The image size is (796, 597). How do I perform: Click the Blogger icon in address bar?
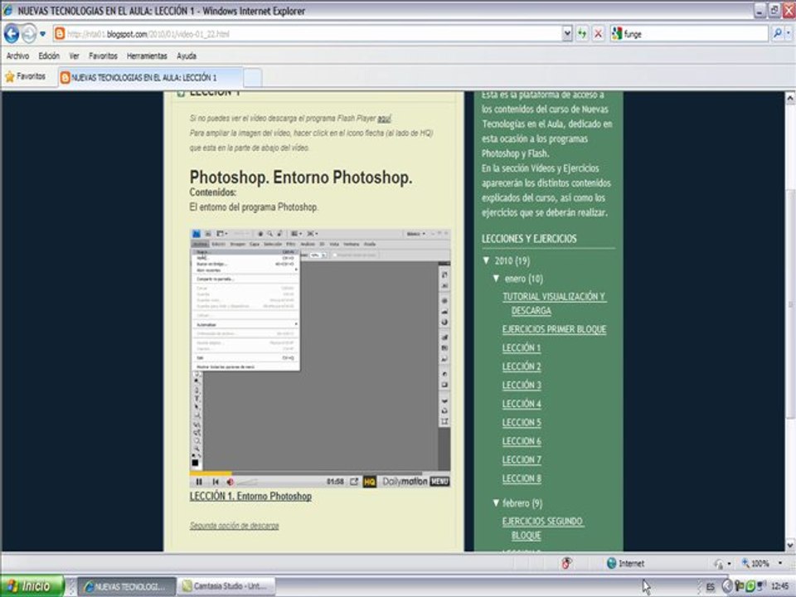point(60,34)
